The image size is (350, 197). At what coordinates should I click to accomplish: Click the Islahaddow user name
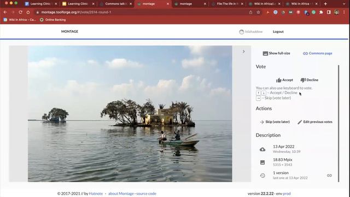(x=254, y=32)
